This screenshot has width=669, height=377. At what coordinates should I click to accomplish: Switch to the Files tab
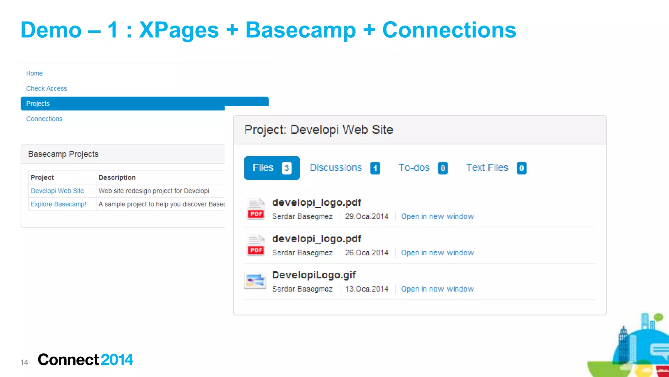(272, 168)
